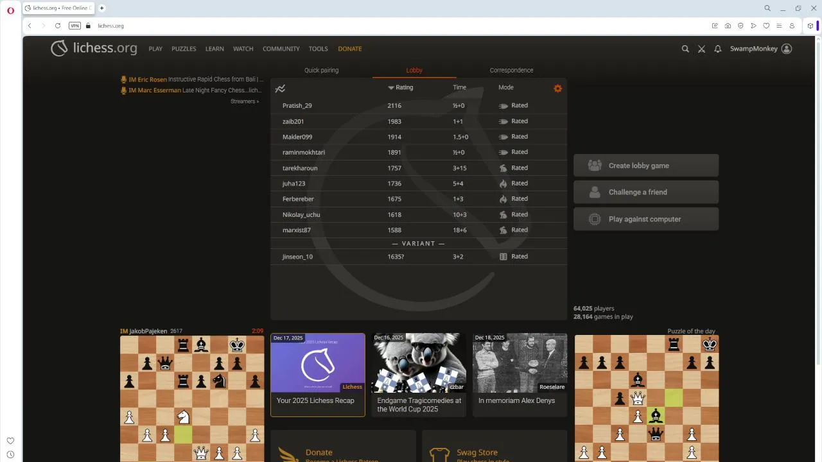Click the Swag Store shirt icon

[439, 454]
